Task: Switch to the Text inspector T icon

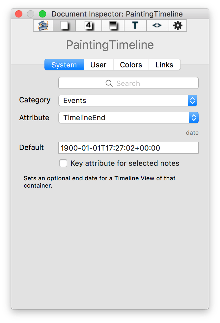Action: 135,25
